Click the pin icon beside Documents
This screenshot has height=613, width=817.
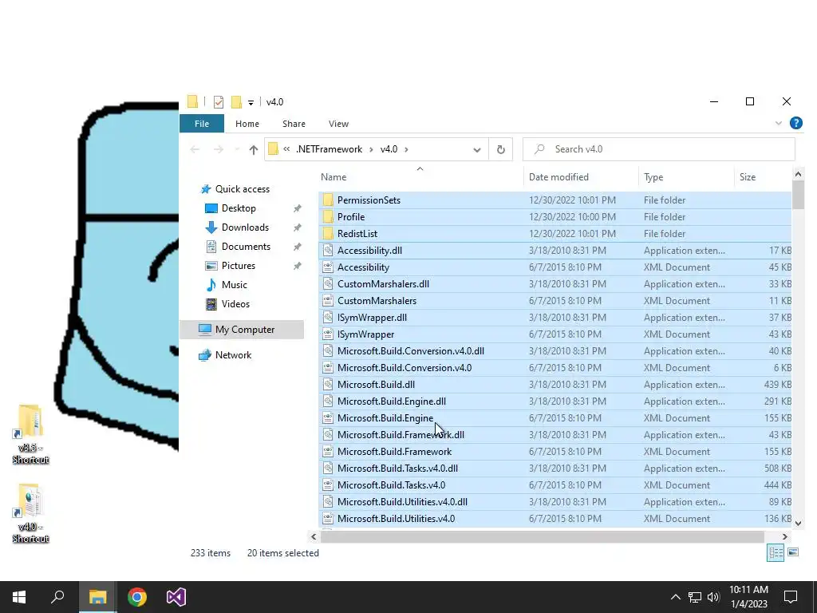point(297,247)
